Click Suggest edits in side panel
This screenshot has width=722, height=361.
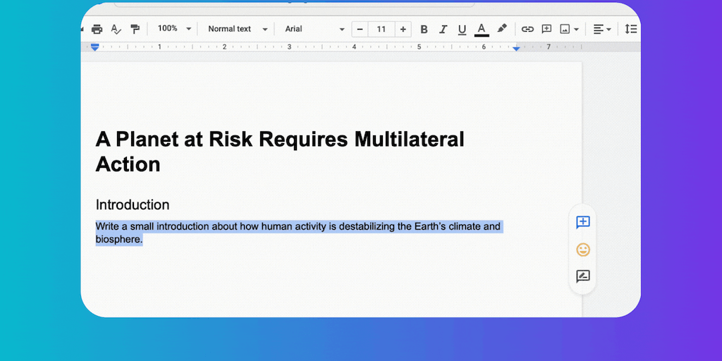click(x=583, y=276)
